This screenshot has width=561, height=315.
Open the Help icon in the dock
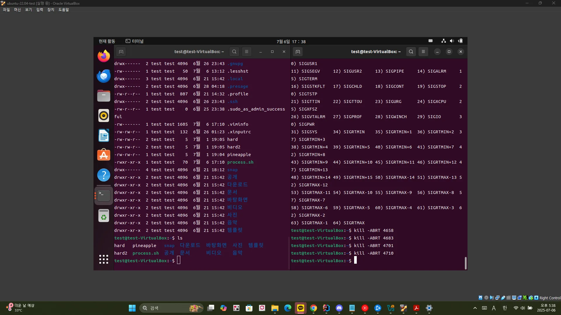104,175
